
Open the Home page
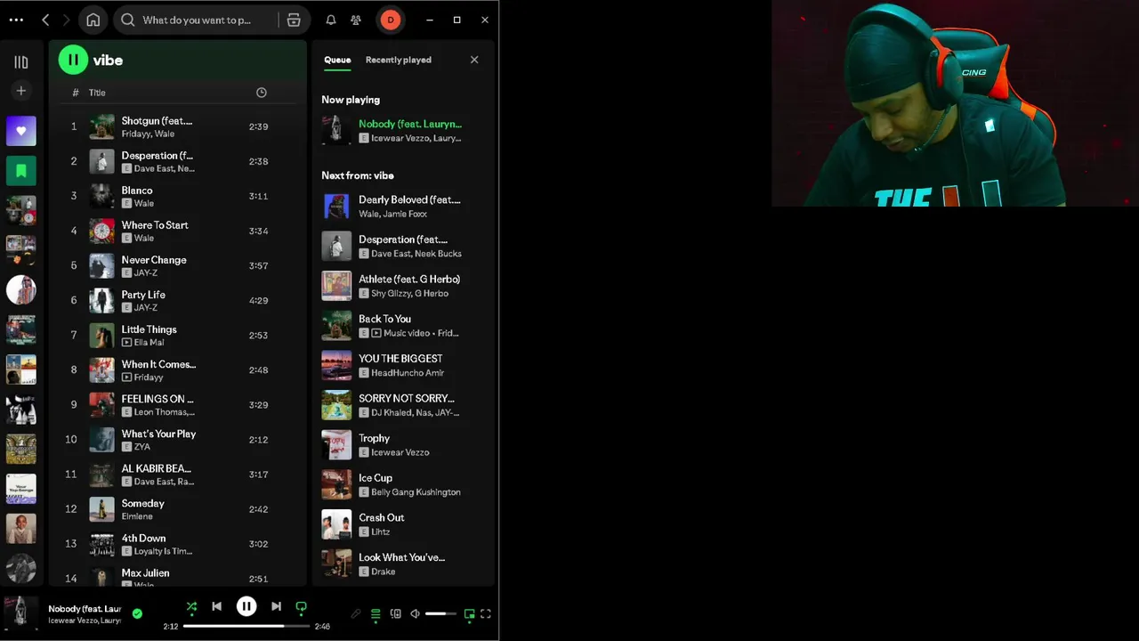(93, 20)
